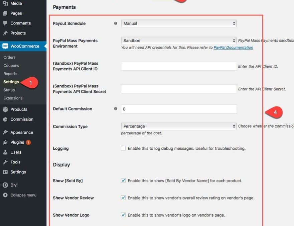Select the WooCommerce menu
Viewport: 294px width, 226px height.
(x=23, y=46)
